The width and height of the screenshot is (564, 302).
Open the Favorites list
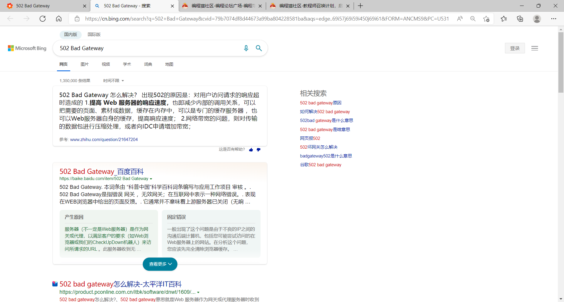[x=504, y=19]
